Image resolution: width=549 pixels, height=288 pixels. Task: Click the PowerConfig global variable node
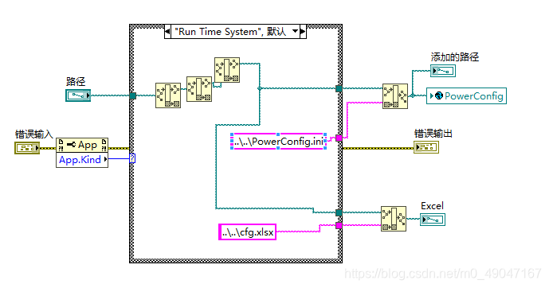coord(466,95)
